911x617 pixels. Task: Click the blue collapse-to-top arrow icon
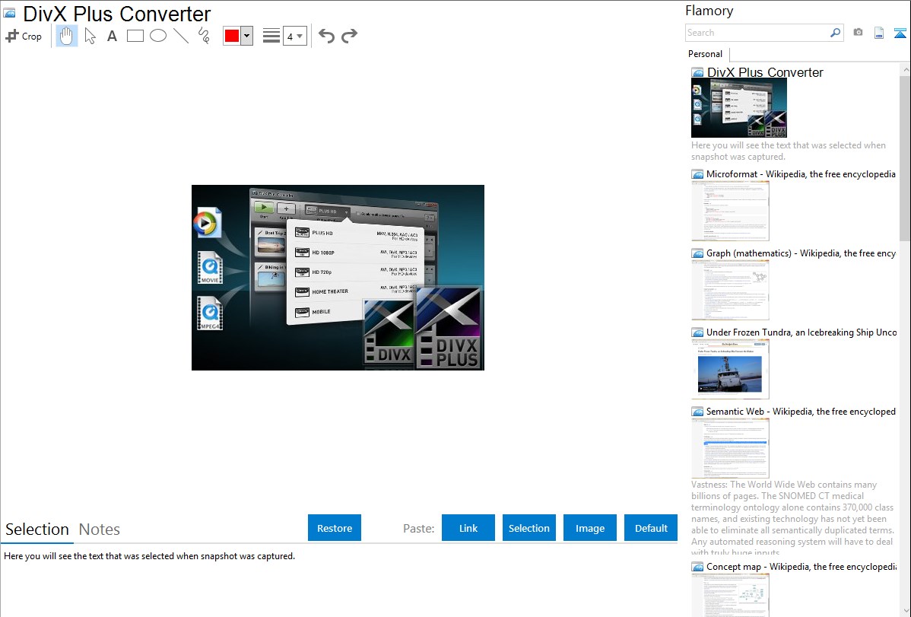point(900,33)
